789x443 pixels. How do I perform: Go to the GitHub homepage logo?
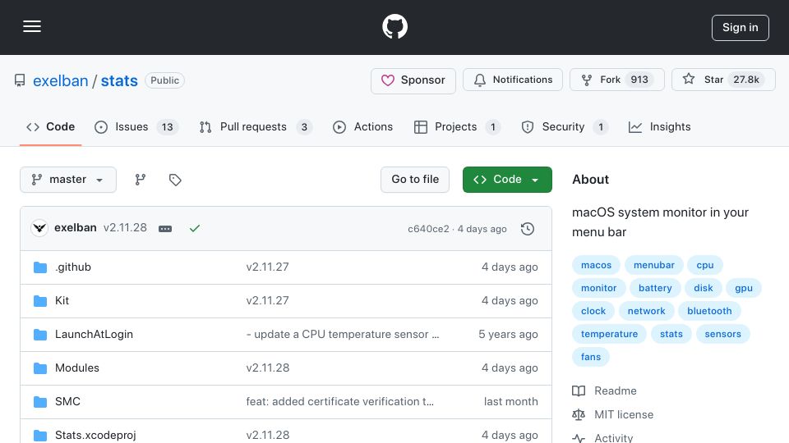[x=394, y=26]
